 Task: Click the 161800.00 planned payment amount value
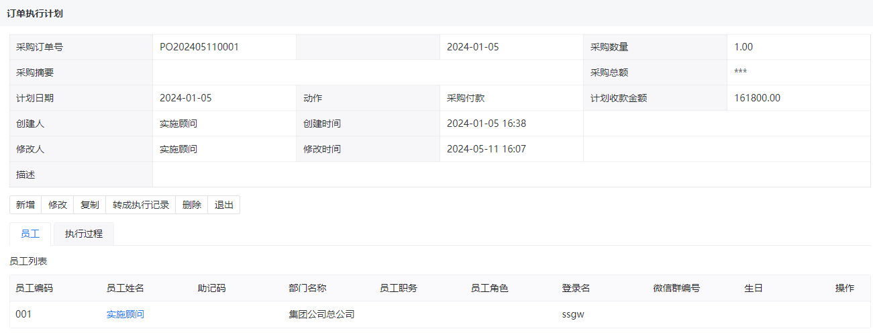tap(758, 98)
